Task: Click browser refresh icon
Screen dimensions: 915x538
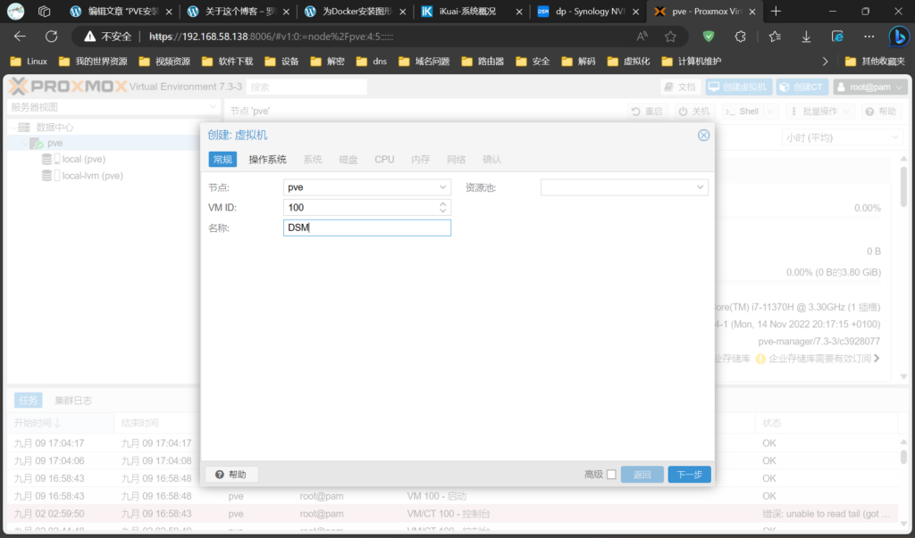Action: [x=51, y=37]
